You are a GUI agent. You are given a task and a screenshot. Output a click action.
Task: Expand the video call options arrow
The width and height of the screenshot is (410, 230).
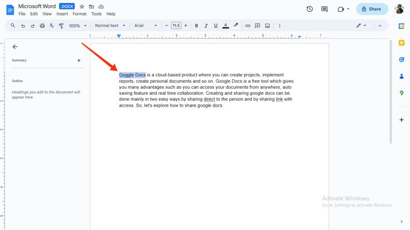pos(348,9)
